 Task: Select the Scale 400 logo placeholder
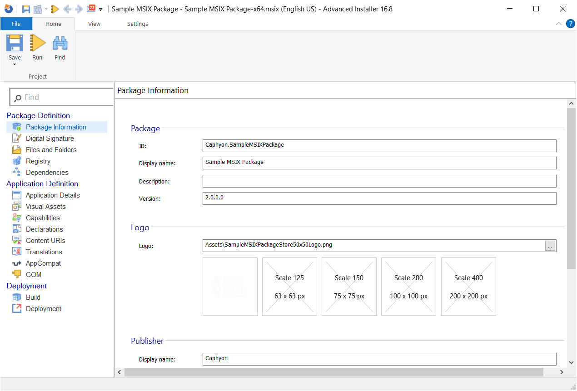[468, 287]
